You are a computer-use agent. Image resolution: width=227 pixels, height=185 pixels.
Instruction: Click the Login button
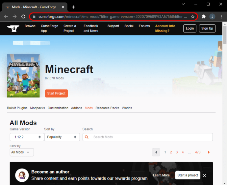[189, 29]
